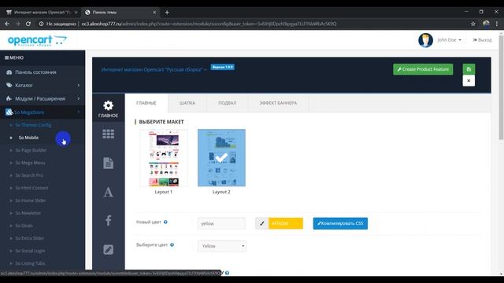The width and height of the screenshot is (504, 283).
Task: Open the ГЛАВНОЕ gear settings section
Action: [109, 108]
